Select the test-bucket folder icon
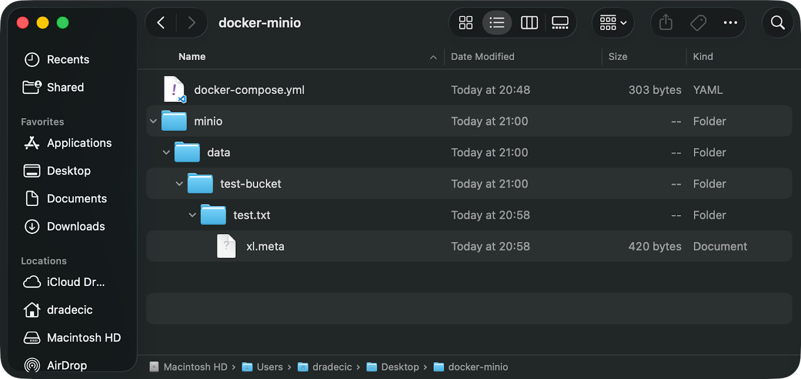The width and height of the screenshot is (801, 379). (200, 183)
